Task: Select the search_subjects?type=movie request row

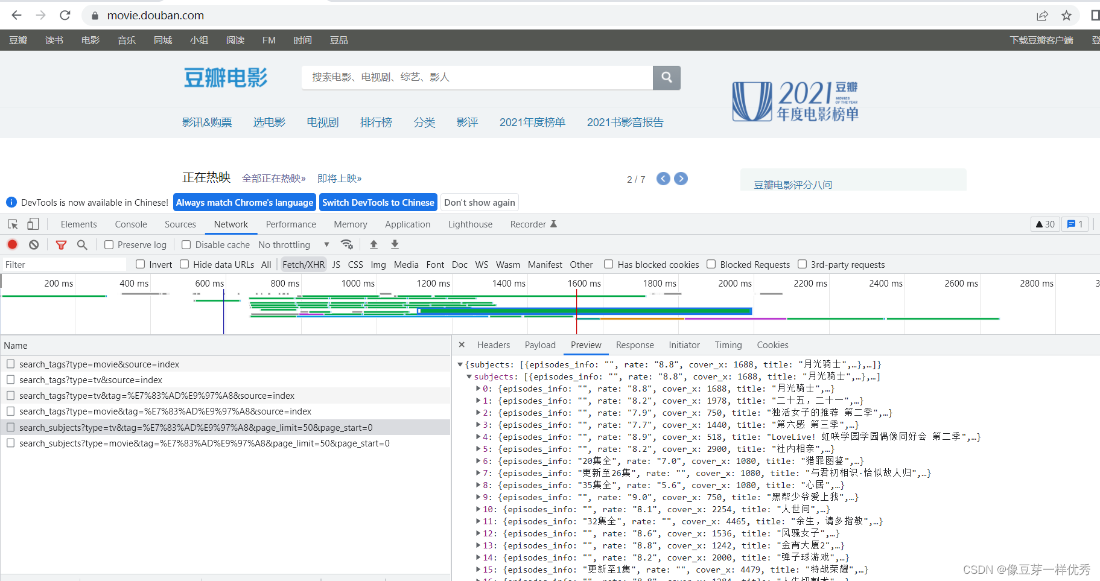Action: (226, 443)
